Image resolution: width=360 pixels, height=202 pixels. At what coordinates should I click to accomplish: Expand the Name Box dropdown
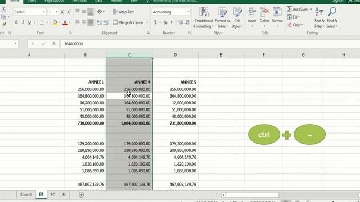15,44
